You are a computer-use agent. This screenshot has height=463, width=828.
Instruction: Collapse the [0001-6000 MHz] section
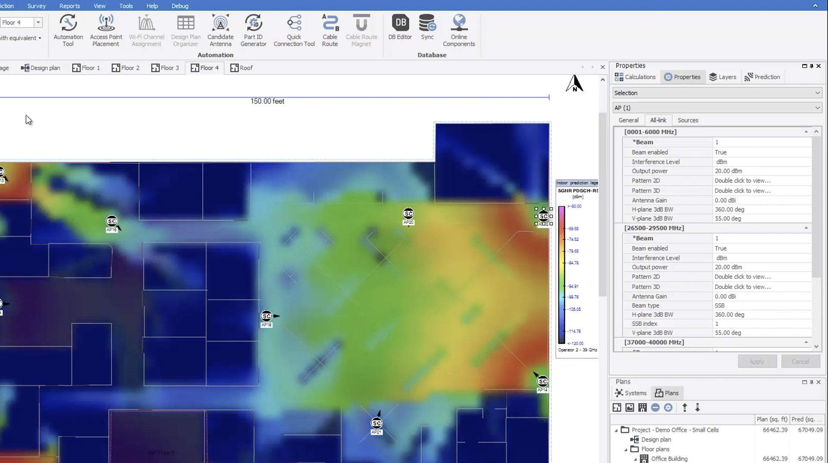(806, 131)
